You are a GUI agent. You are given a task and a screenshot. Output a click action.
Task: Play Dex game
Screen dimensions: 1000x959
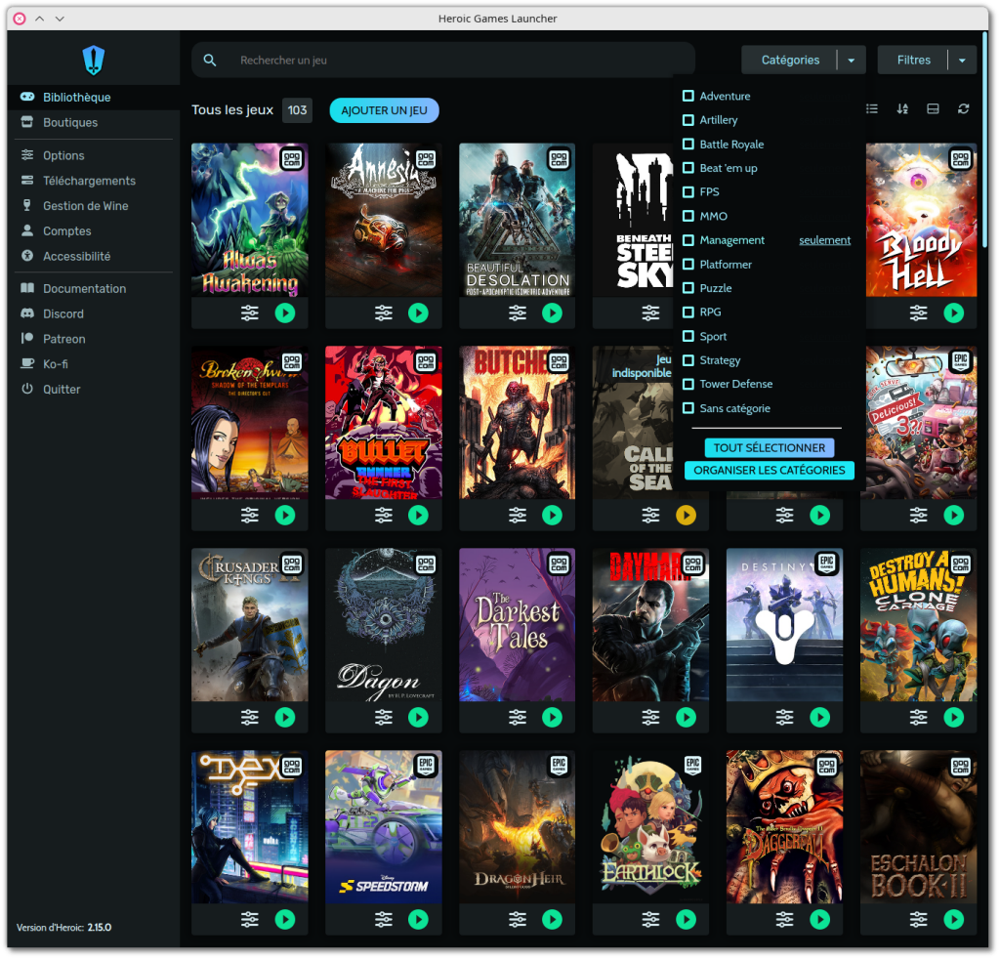click(x=285, y=920)
